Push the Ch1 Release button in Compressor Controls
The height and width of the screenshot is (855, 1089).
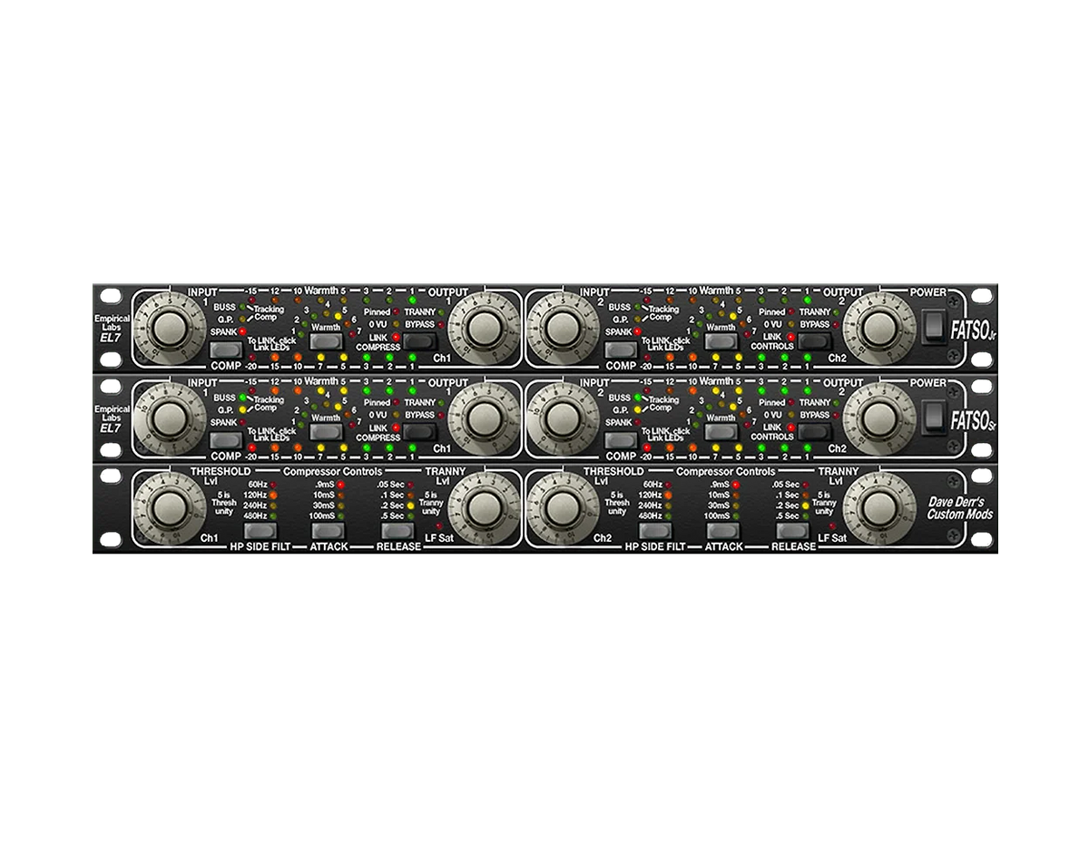(x=397, y=531)
